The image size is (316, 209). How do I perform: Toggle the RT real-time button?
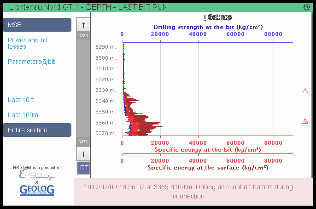(84, 168)
